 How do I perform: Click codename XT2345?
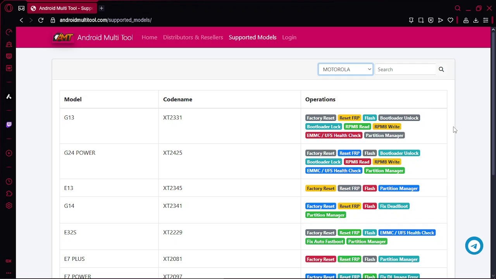click(x=172, y=188)
